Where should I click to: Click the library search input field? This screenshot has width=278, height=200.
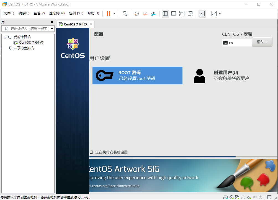point(28,28)
